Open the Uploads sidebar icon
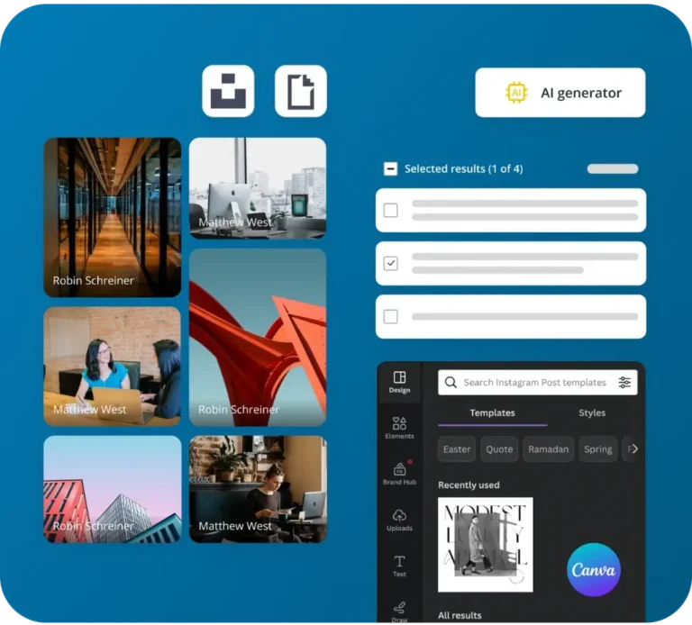The height and width of the screenshot is (625, 692). pyautogui.click(x=399, y=520)
